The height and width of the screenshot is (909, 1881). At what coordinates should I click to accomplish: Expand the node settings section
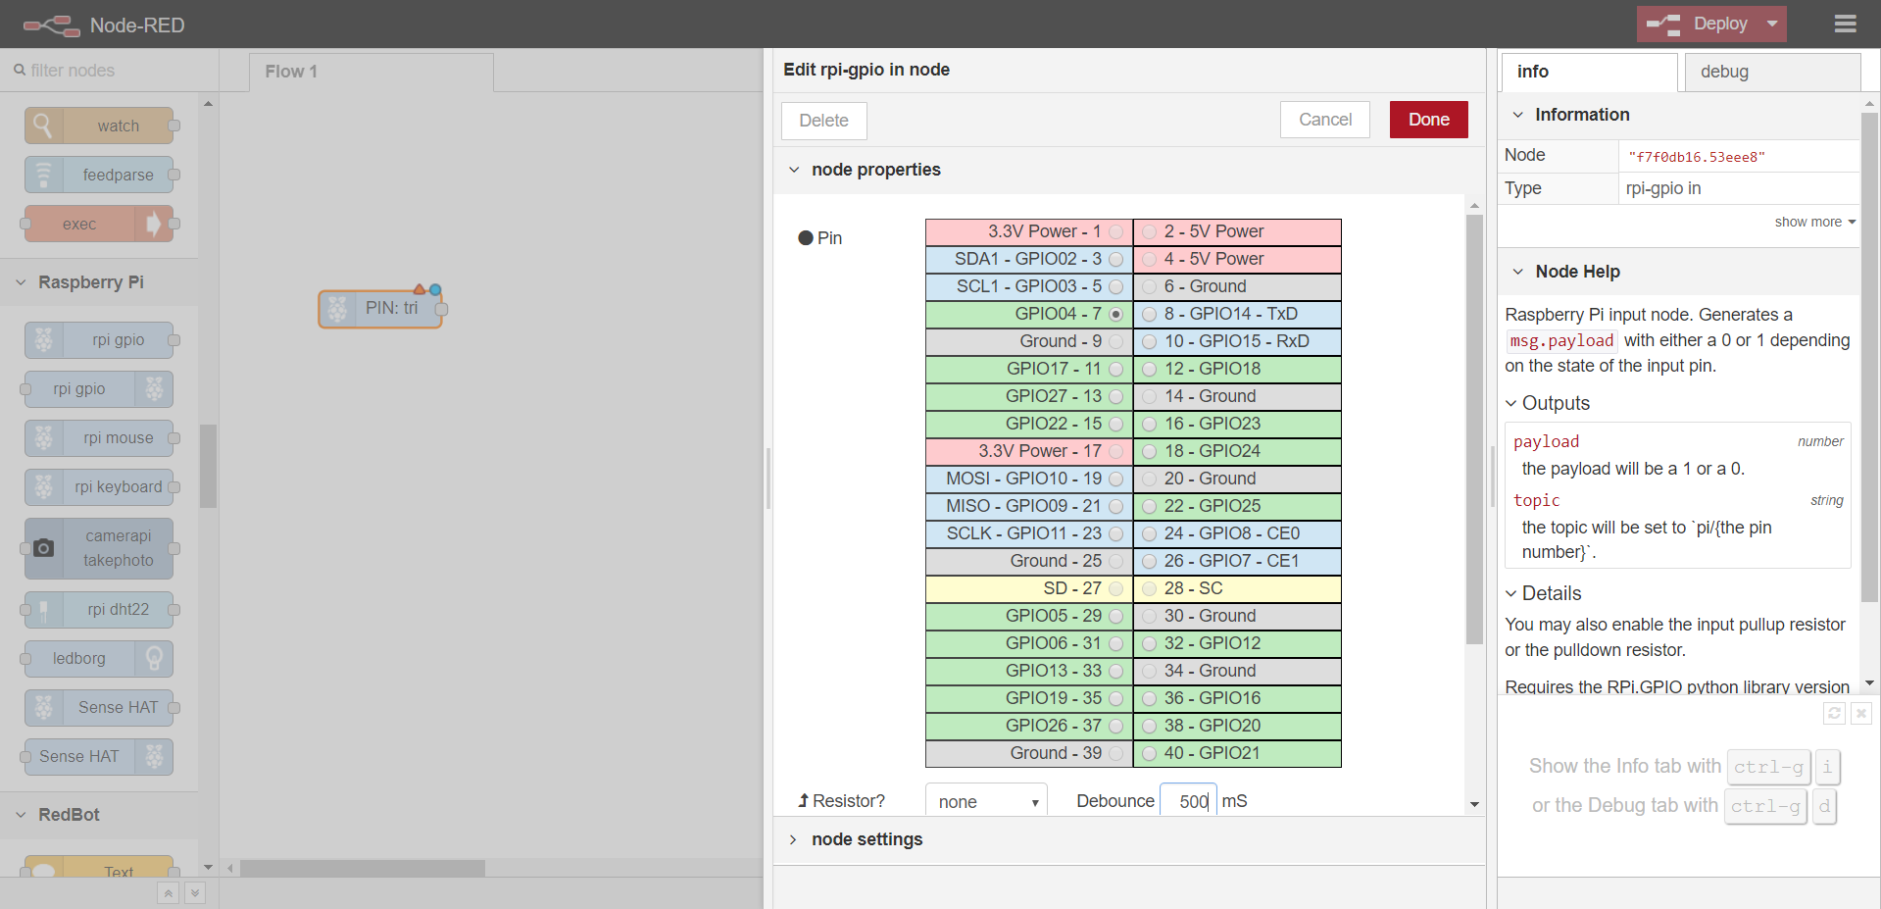point(794,839)
